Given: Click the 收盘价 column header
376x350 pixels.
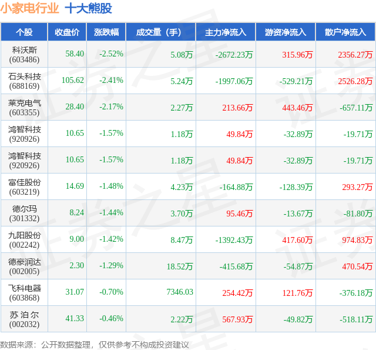Looking at the screenshot, I should click(x=67, y=32).
